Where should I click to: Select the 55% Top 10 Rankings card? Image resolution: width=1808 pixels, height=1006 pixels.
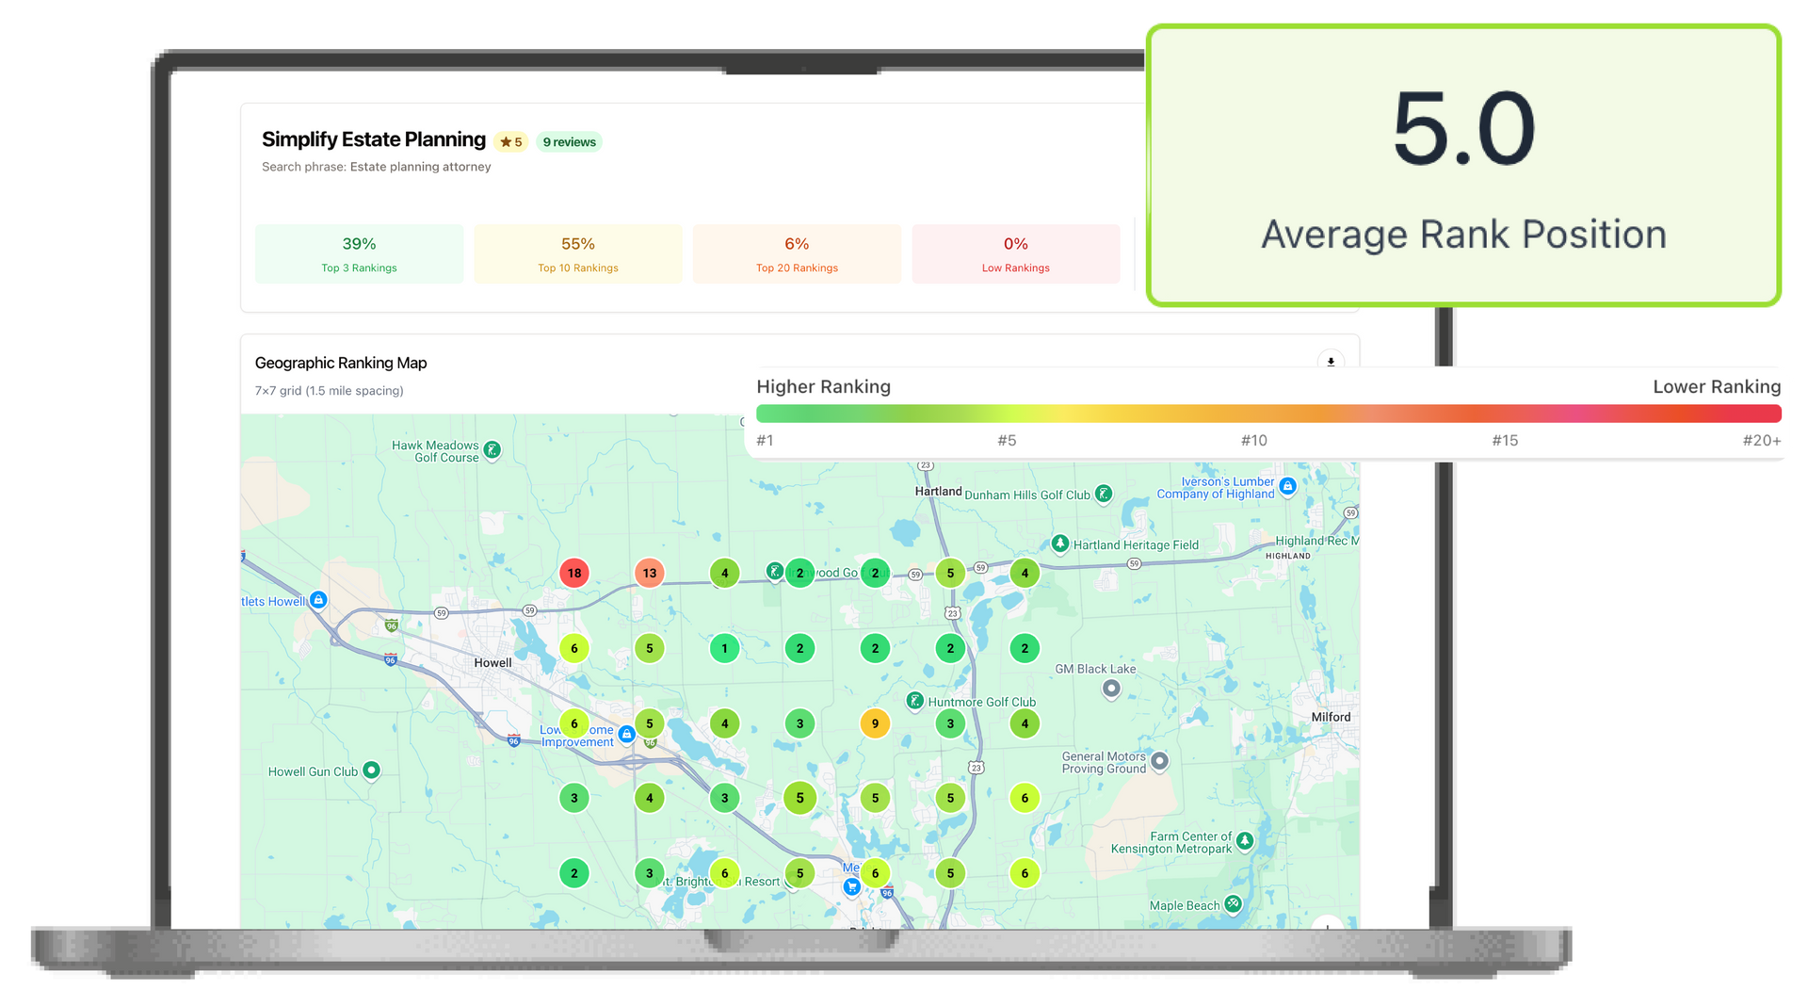point(578,254)
